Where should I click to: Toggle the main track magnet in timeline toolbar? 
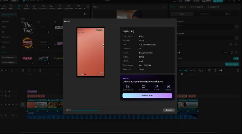tap(180, 70)
